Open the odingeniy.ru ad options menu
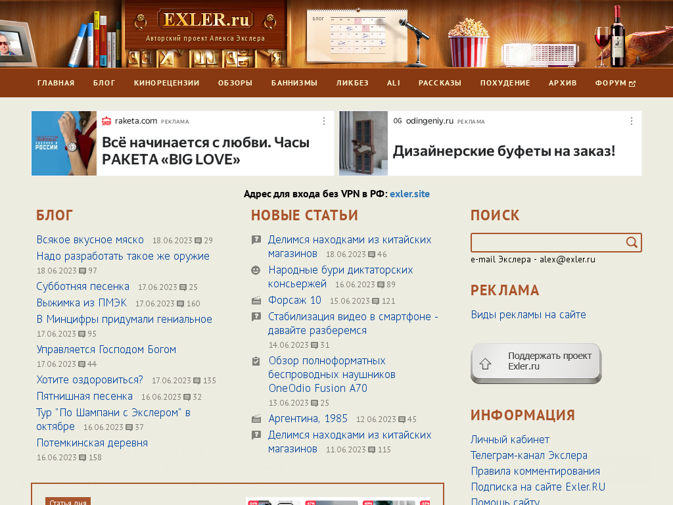 tap(632, 121)
